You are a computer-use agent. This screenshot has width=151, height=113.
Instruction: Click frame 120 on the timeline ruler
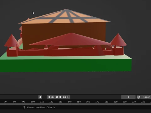click(51, 102)
